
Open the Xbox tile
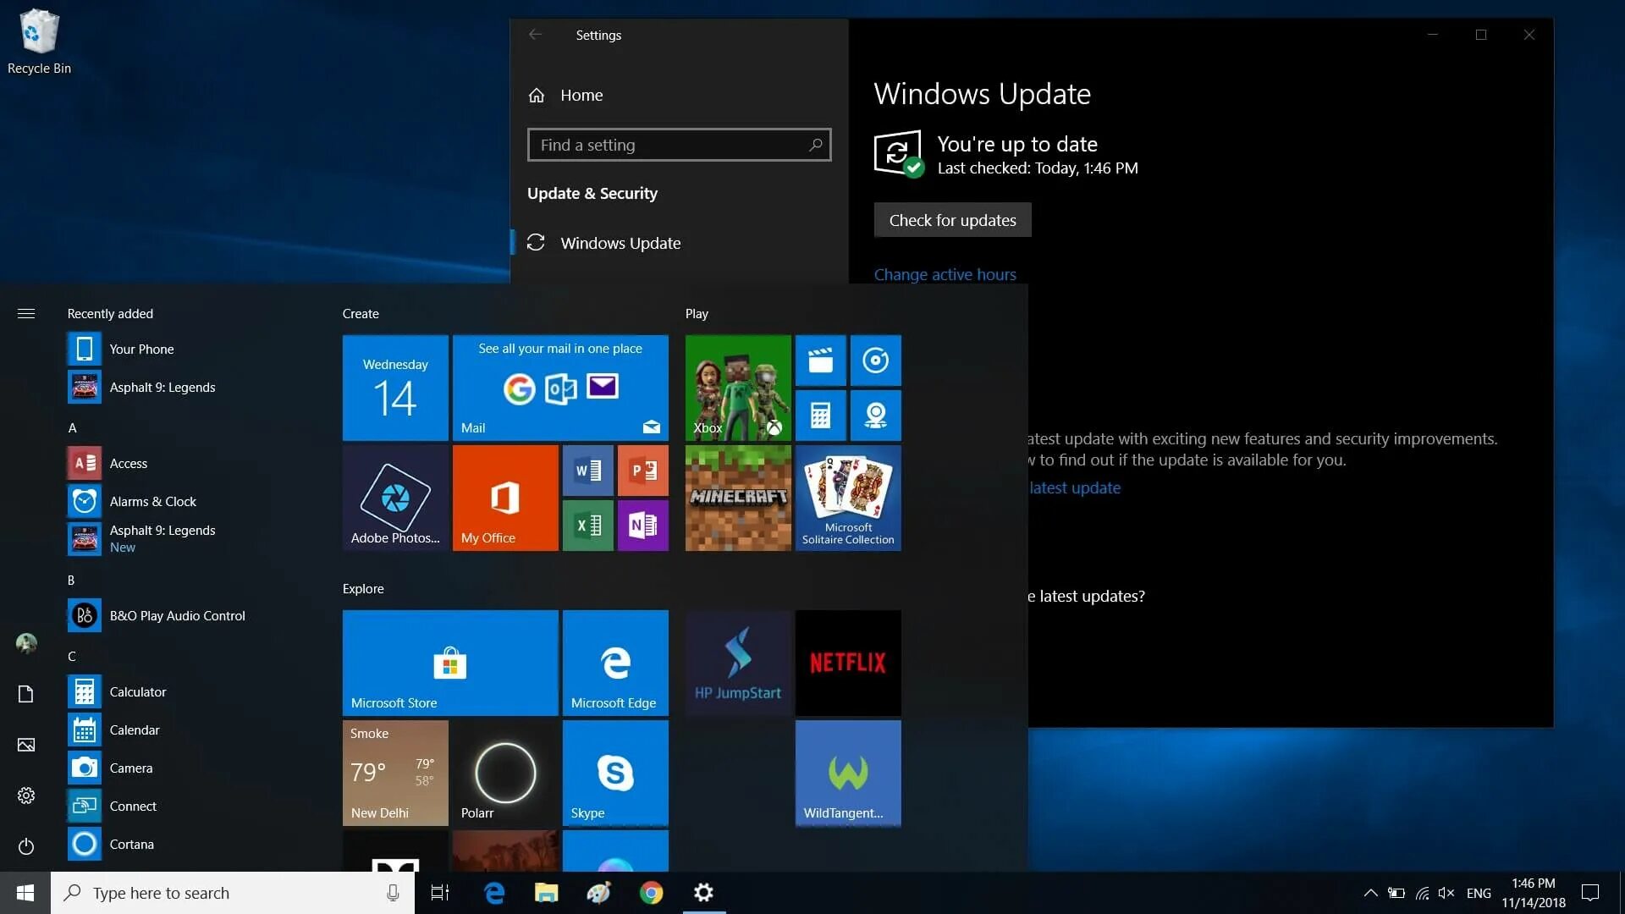737,388
